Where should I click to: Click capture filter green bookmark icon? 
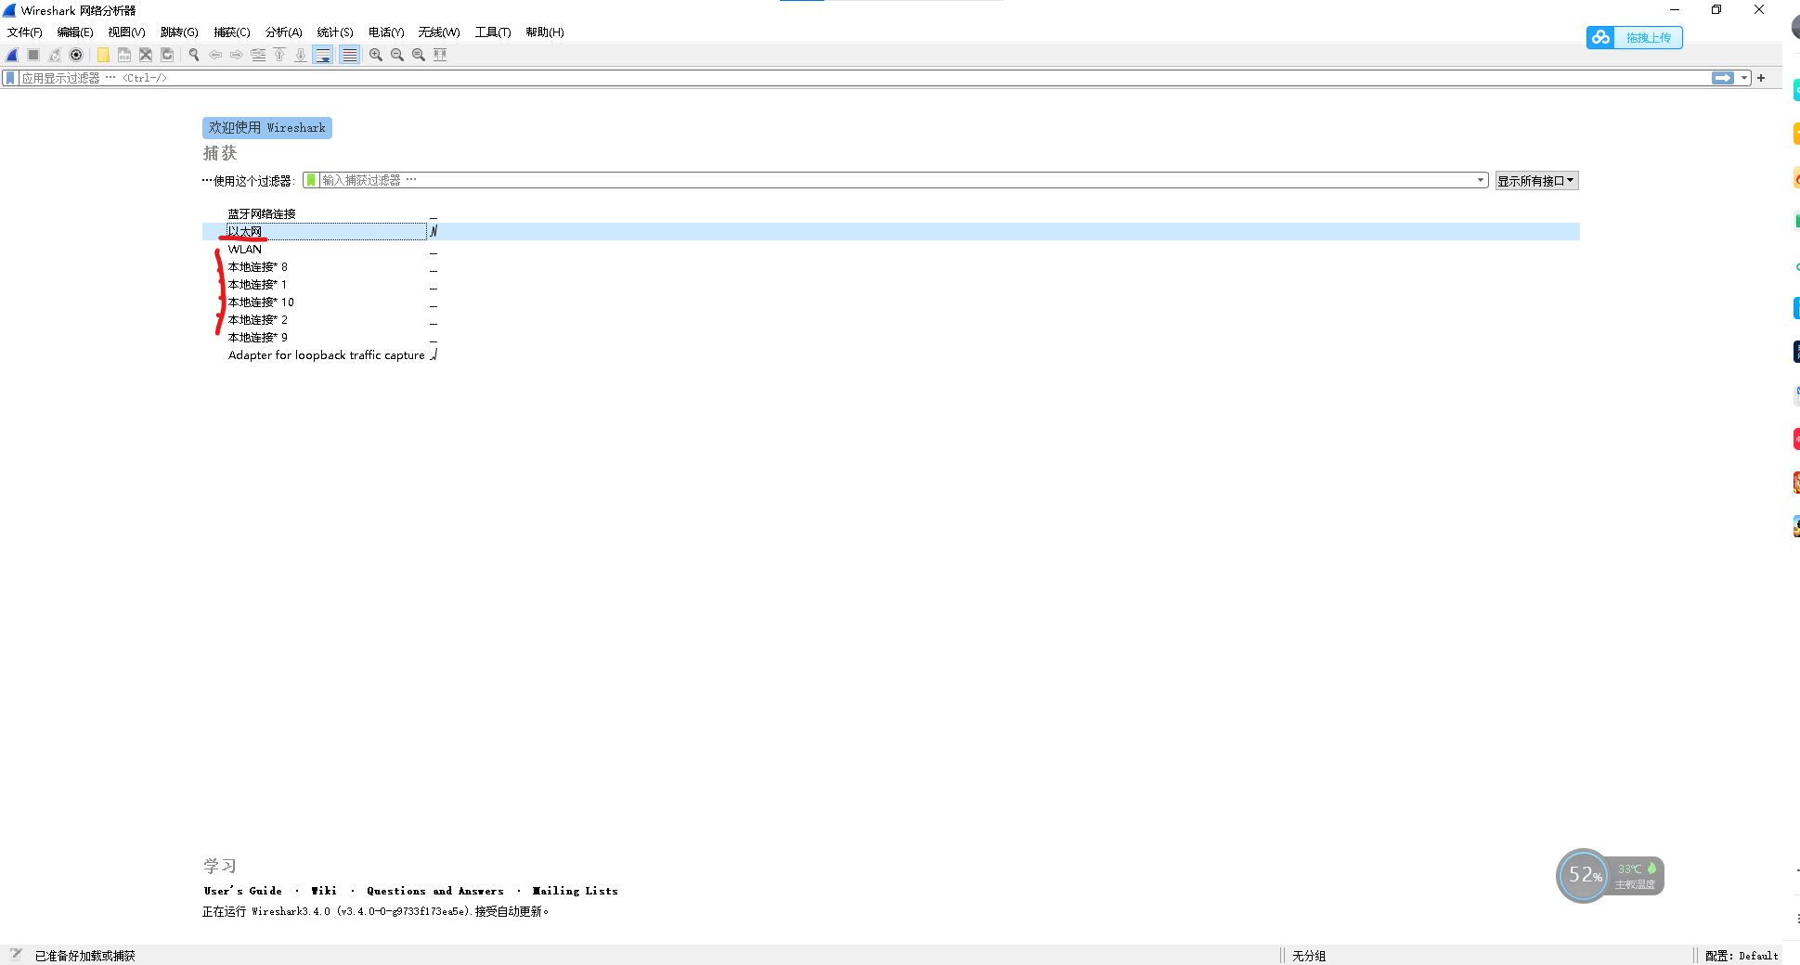[311, 180]
